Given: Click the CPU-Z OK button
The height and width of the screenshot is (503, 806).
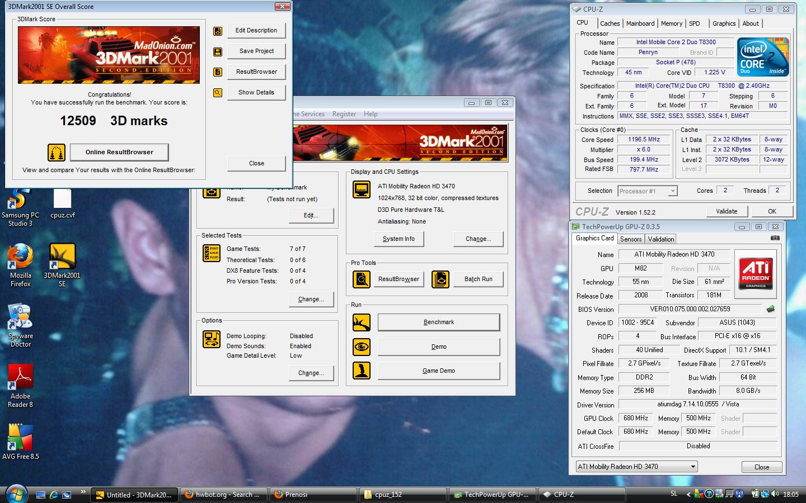Looking at the screenshot, I should coord(772,211).
